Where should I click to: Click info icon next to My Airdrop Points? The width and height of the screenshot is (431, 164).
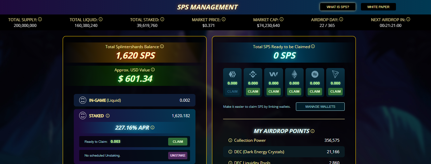point(312,131)
